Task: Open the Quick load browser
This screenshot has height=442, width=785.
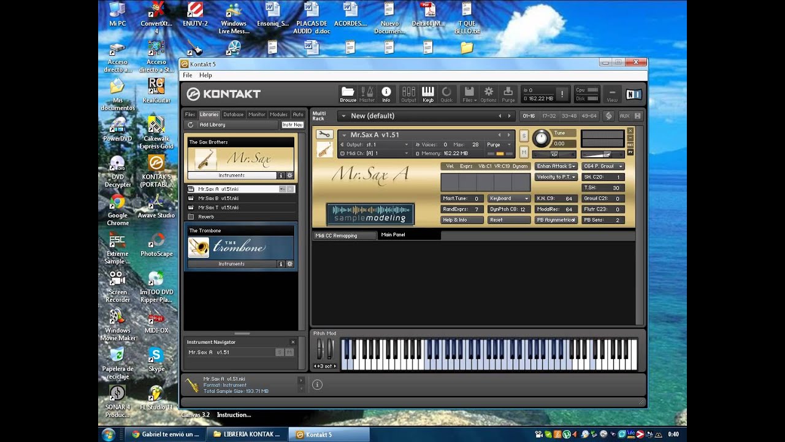Action: coord(446,94)
